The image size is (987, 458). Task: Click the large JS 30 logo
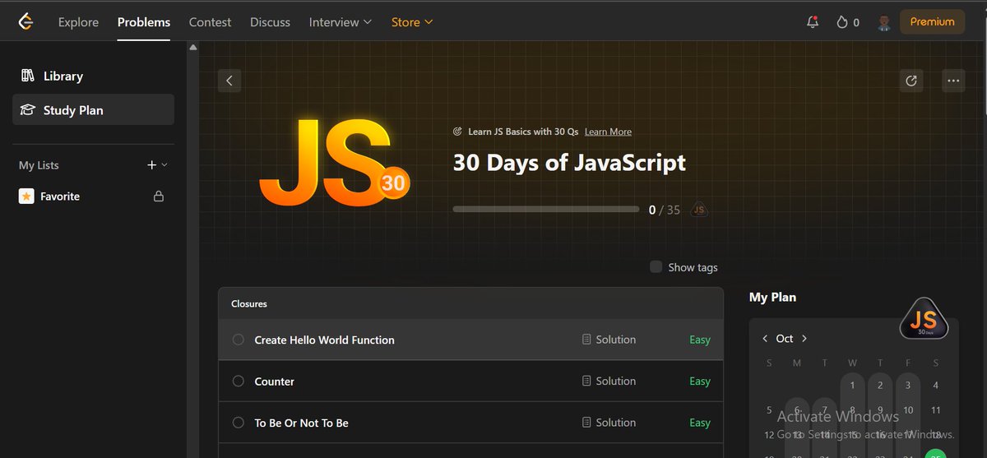pyautogui.click(x=334, y=163)
